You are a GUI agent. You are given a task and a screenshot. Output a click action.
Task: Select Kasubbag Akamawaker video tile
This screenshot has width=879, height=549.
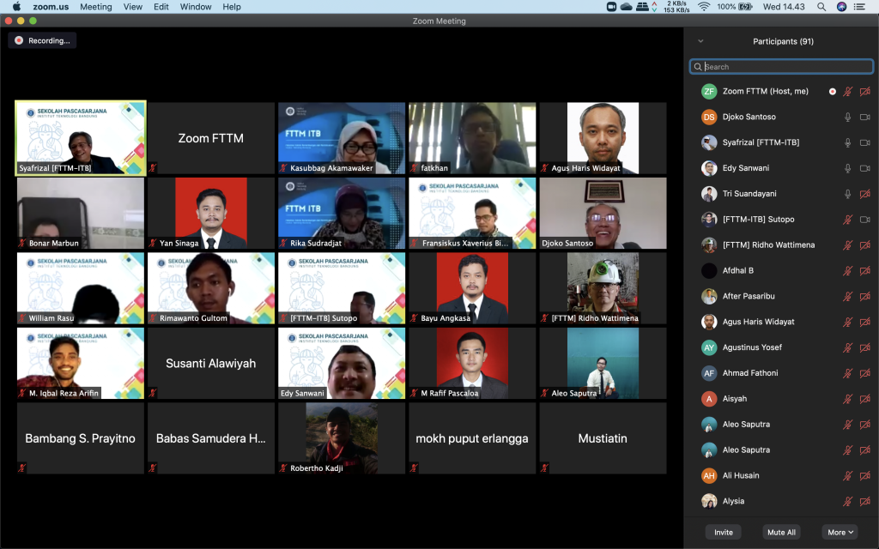point(342,138)
